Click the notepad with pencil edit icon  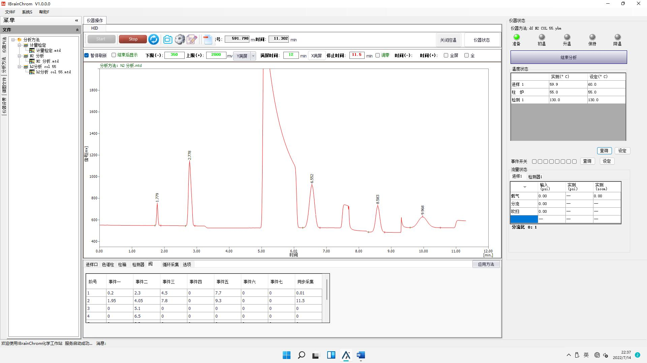[x=192, y=39]
